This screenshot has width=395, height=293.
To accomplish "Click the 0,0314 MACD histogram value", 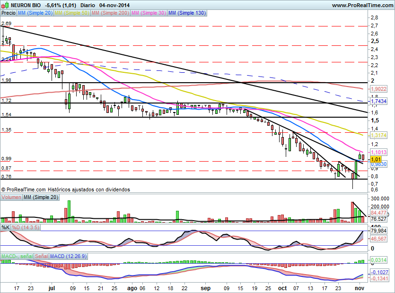I will coord(378,260).
